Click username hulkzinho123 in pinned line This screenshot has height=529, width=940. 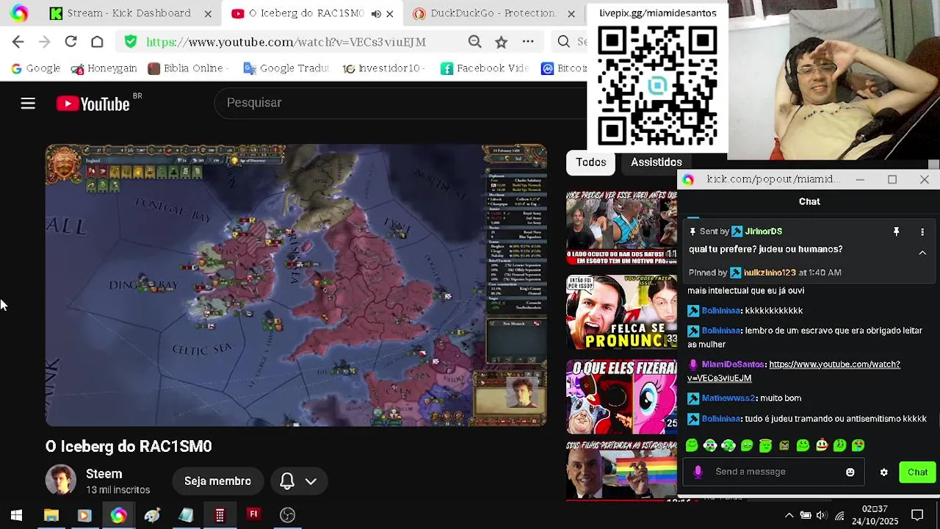pyautogui.click(x=770, y=273)
